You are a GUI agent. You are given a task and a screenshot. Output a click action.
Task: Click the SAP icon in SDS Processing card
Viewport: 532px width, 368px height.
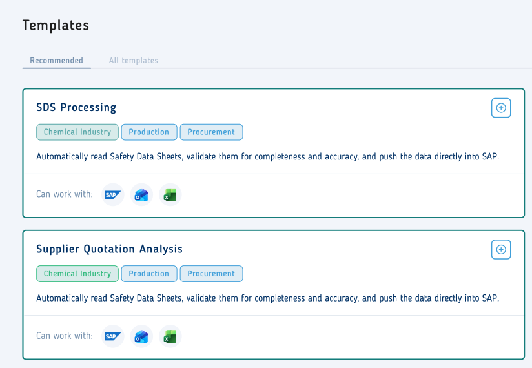click(x=112, y=195)
